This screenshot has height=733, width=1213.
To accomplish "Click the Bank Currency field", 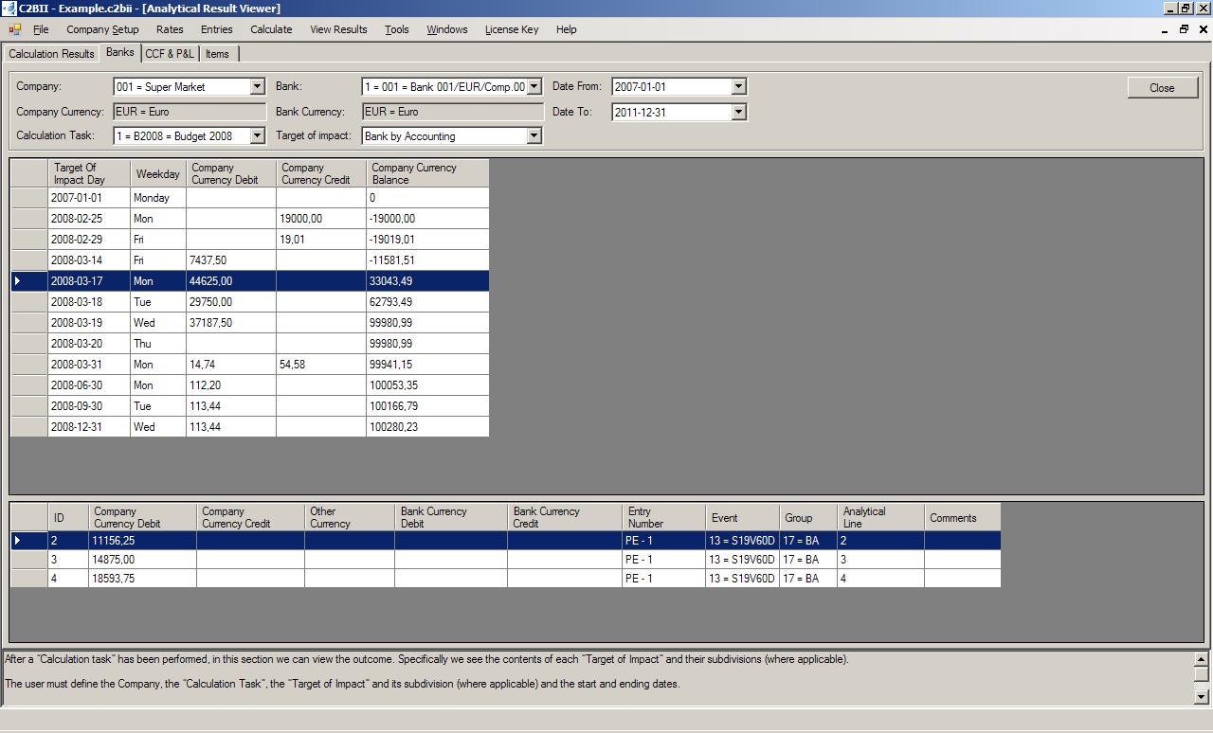I will (x=453, y=112).
